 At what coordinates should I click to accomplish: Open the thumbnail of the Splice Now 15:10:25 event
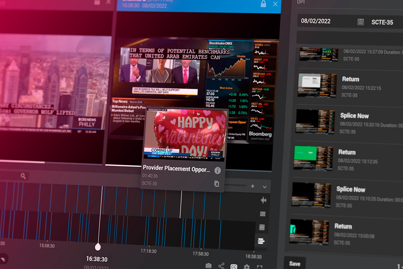pyautogui.click(x=312, y=196)
